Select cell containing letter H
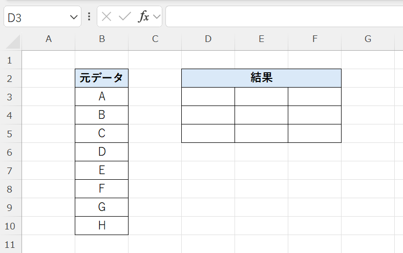Viewport: 403px width, 253px height. click(x=101, y=226)
